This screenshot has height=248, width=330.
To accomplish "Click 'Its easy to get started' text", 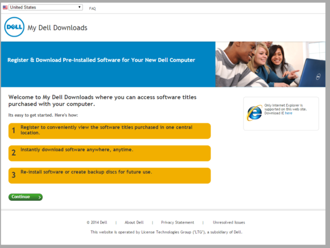I will point(43,115).
